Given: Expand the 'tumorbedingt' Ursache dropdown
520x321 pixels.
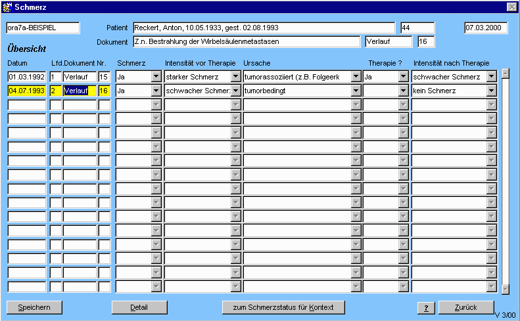Looking at the screenshot, I should coord(356,91).
